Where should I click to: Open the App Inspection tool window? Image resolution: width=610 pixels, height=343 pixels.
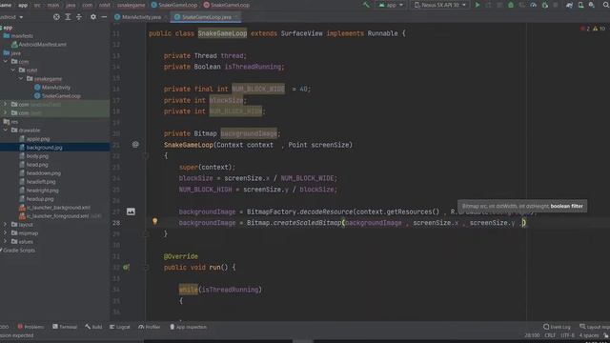[189, 327]
